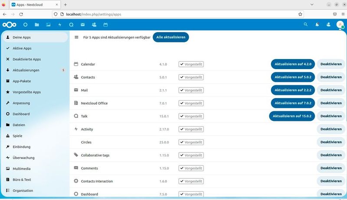This screenshot has width=347, height=200.
Task: Open Aktualisierungen category
Action: tap(36, 70)
